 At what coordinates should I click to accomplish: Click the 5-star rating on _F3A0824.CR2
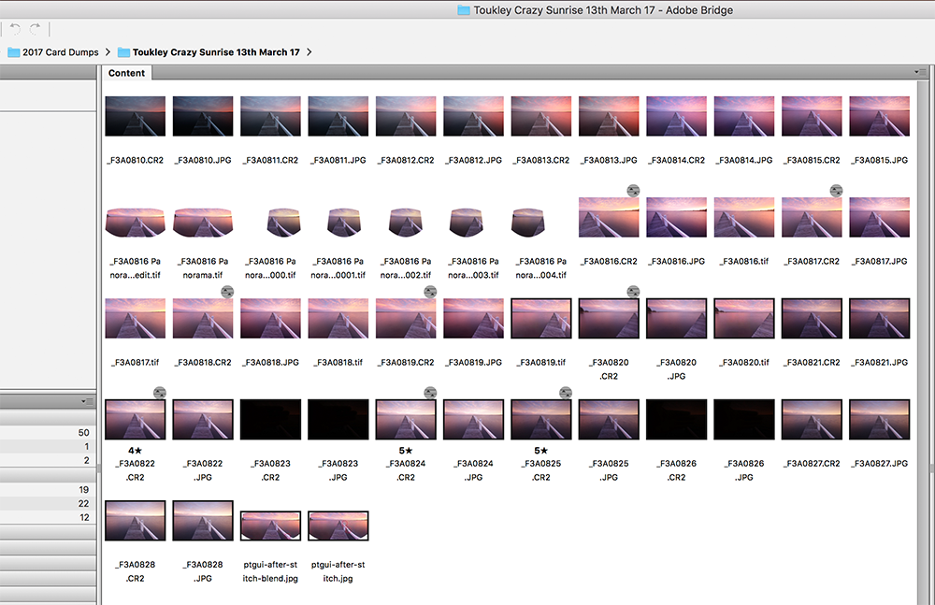pyautogui.click(x=406, y=451)
